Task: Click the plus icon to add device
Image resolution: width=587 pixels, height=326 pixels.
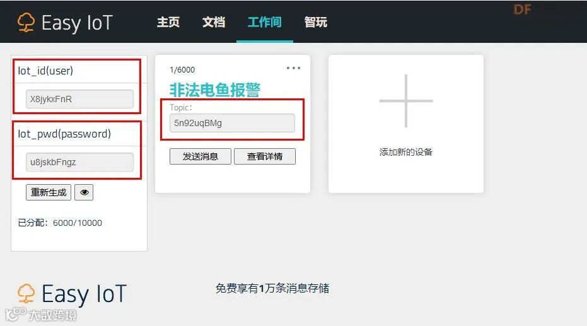Action: pos(406,101)
